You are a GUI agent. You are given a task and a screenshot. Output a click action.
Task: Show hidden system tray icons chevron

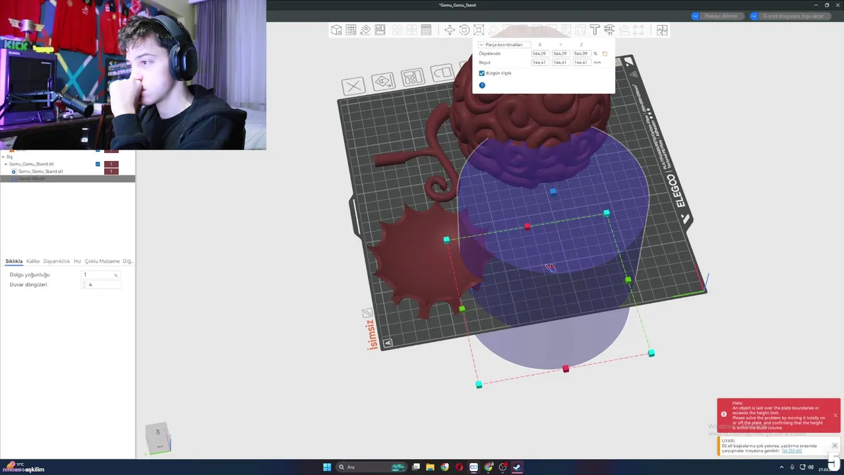click(x=782, y=467)
